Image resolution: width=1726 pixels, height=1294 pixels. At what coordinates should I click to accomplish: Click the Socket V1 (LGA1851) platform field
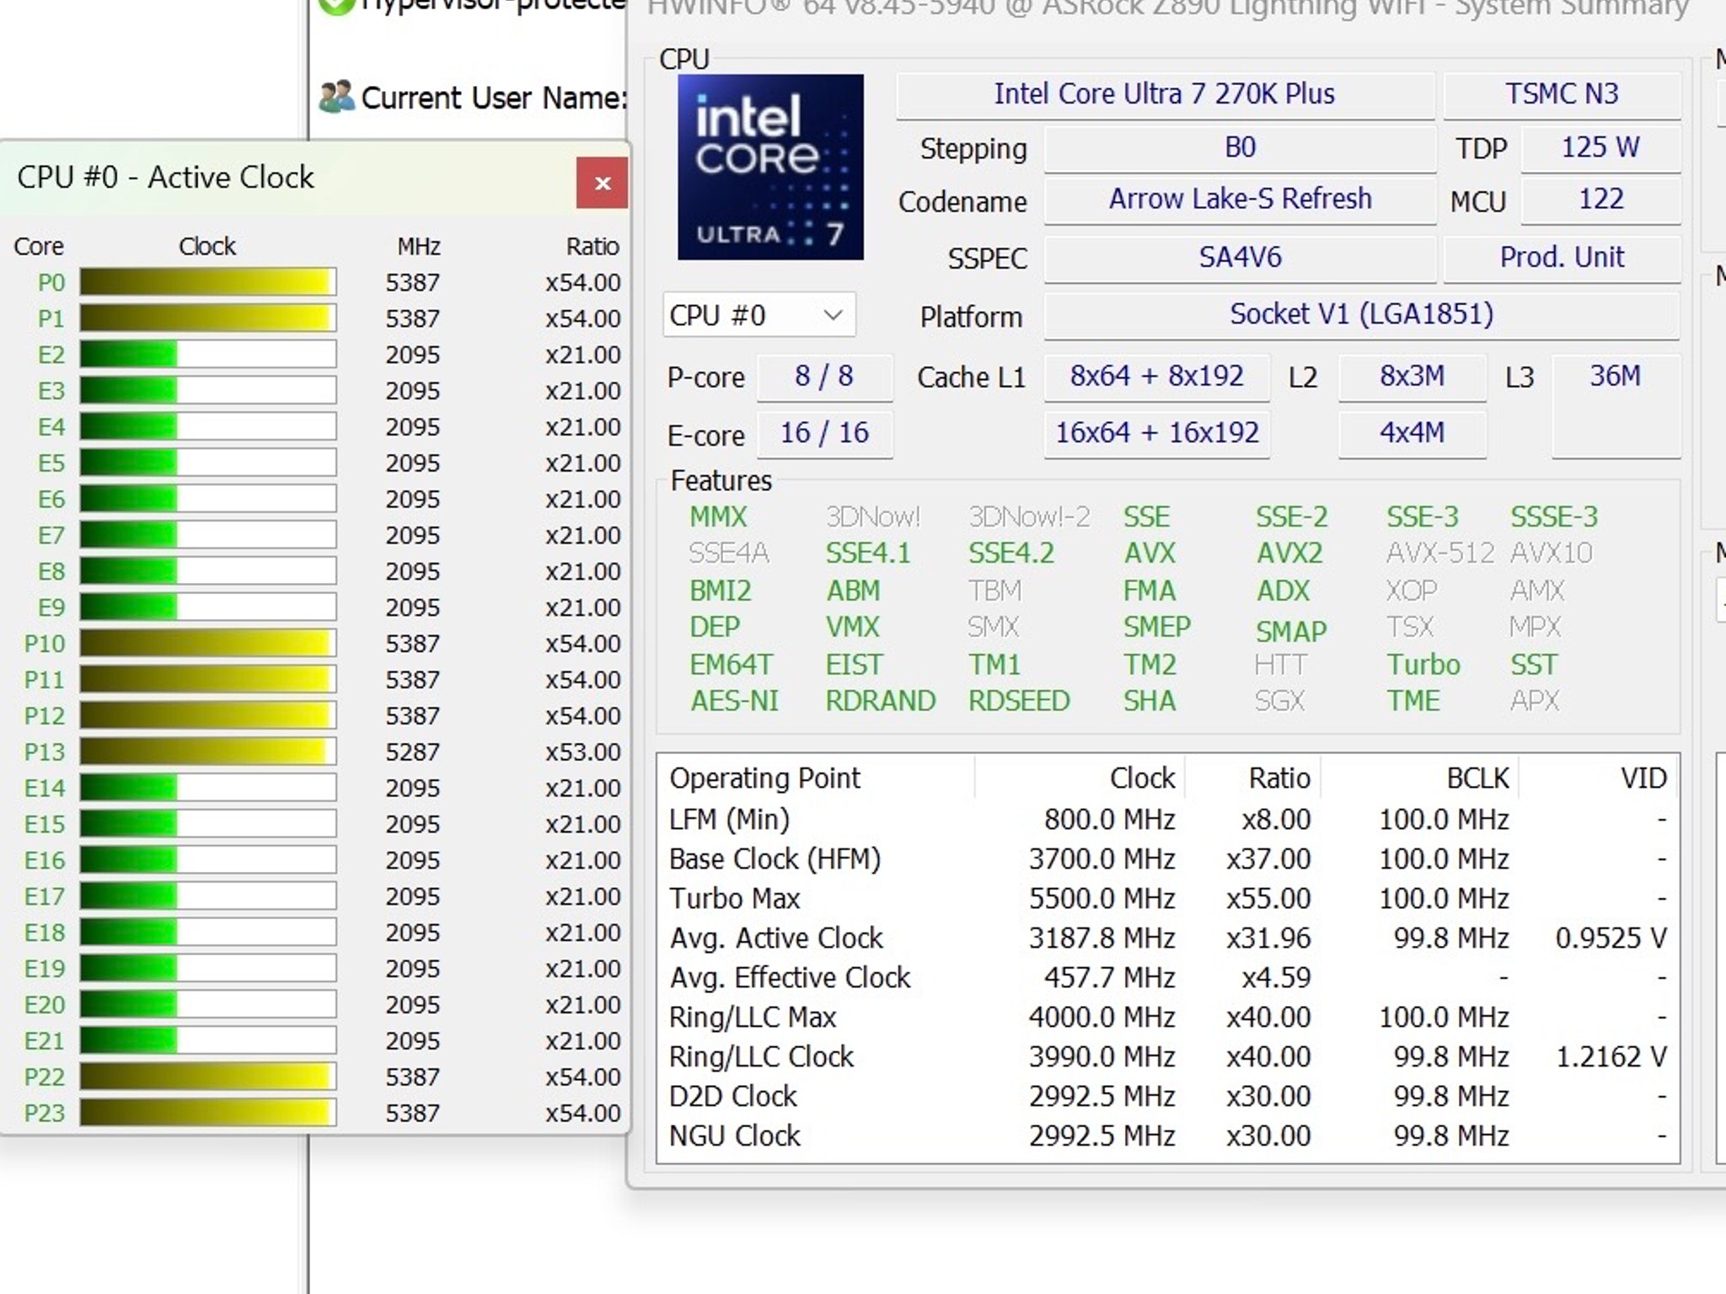pyautogui.click(x=1361, y=315)
